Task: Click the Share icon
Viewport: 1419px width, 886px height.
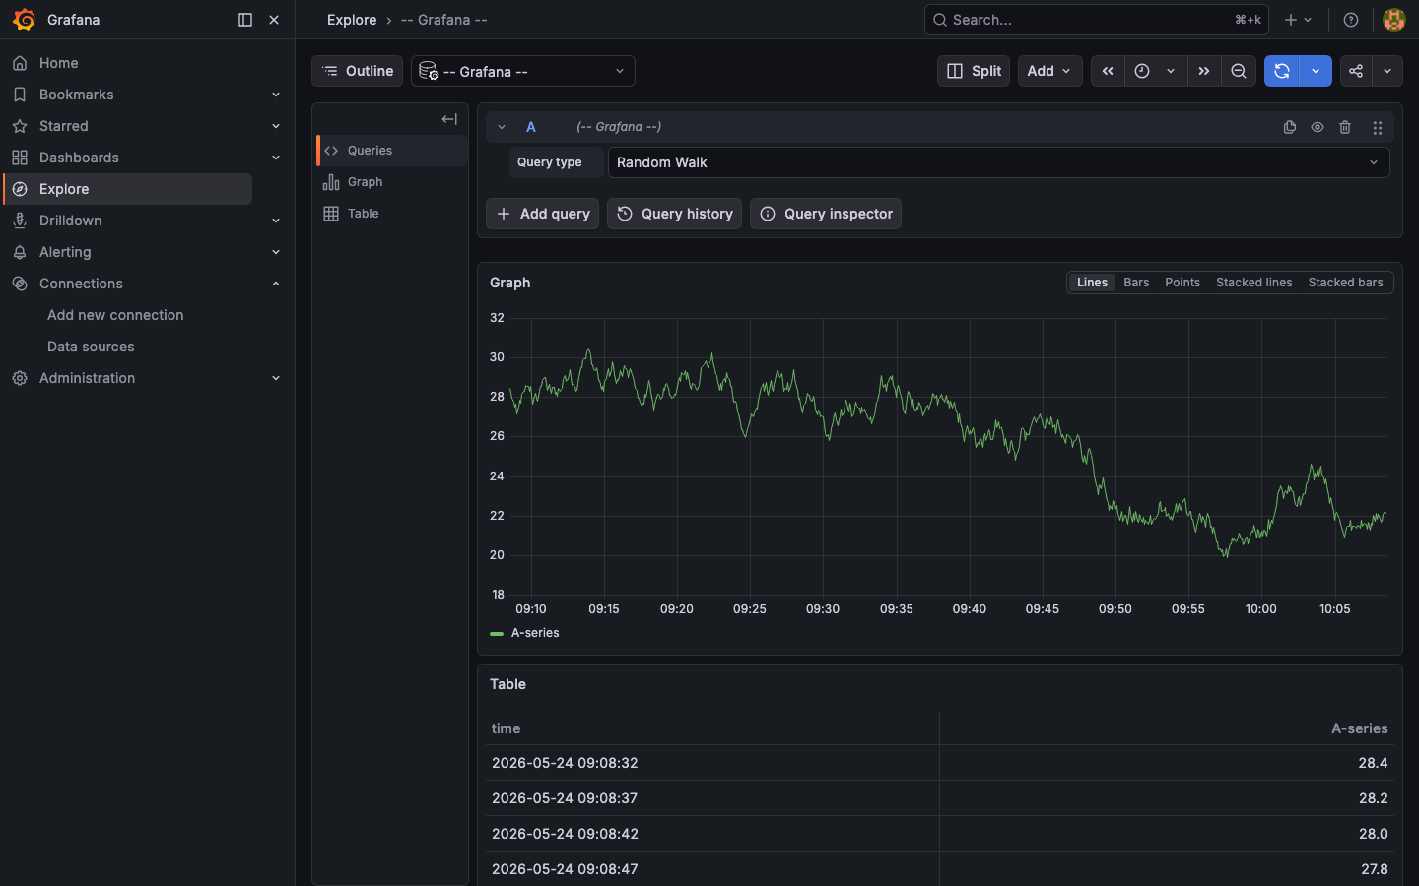Action: pyautogui.click(x=1356, y=71)
